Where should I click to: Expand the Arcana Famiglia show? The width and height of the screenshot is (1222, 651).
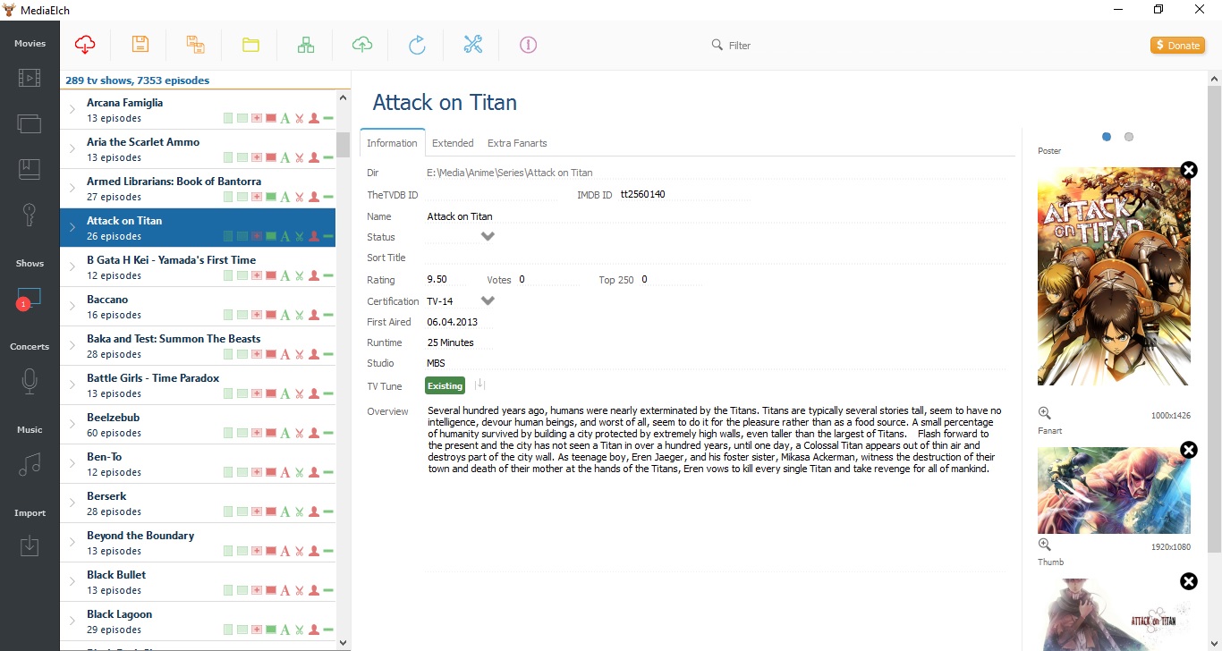(x=72, y=110)
